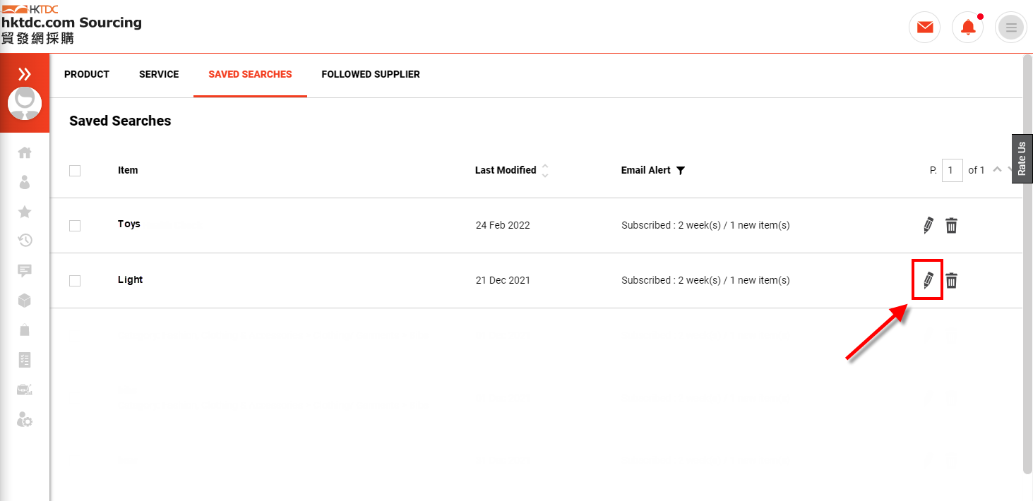This screenshot has width=1033, height=501.
Task: Open the package box icon in sidebar
Action: click(25, 300)
